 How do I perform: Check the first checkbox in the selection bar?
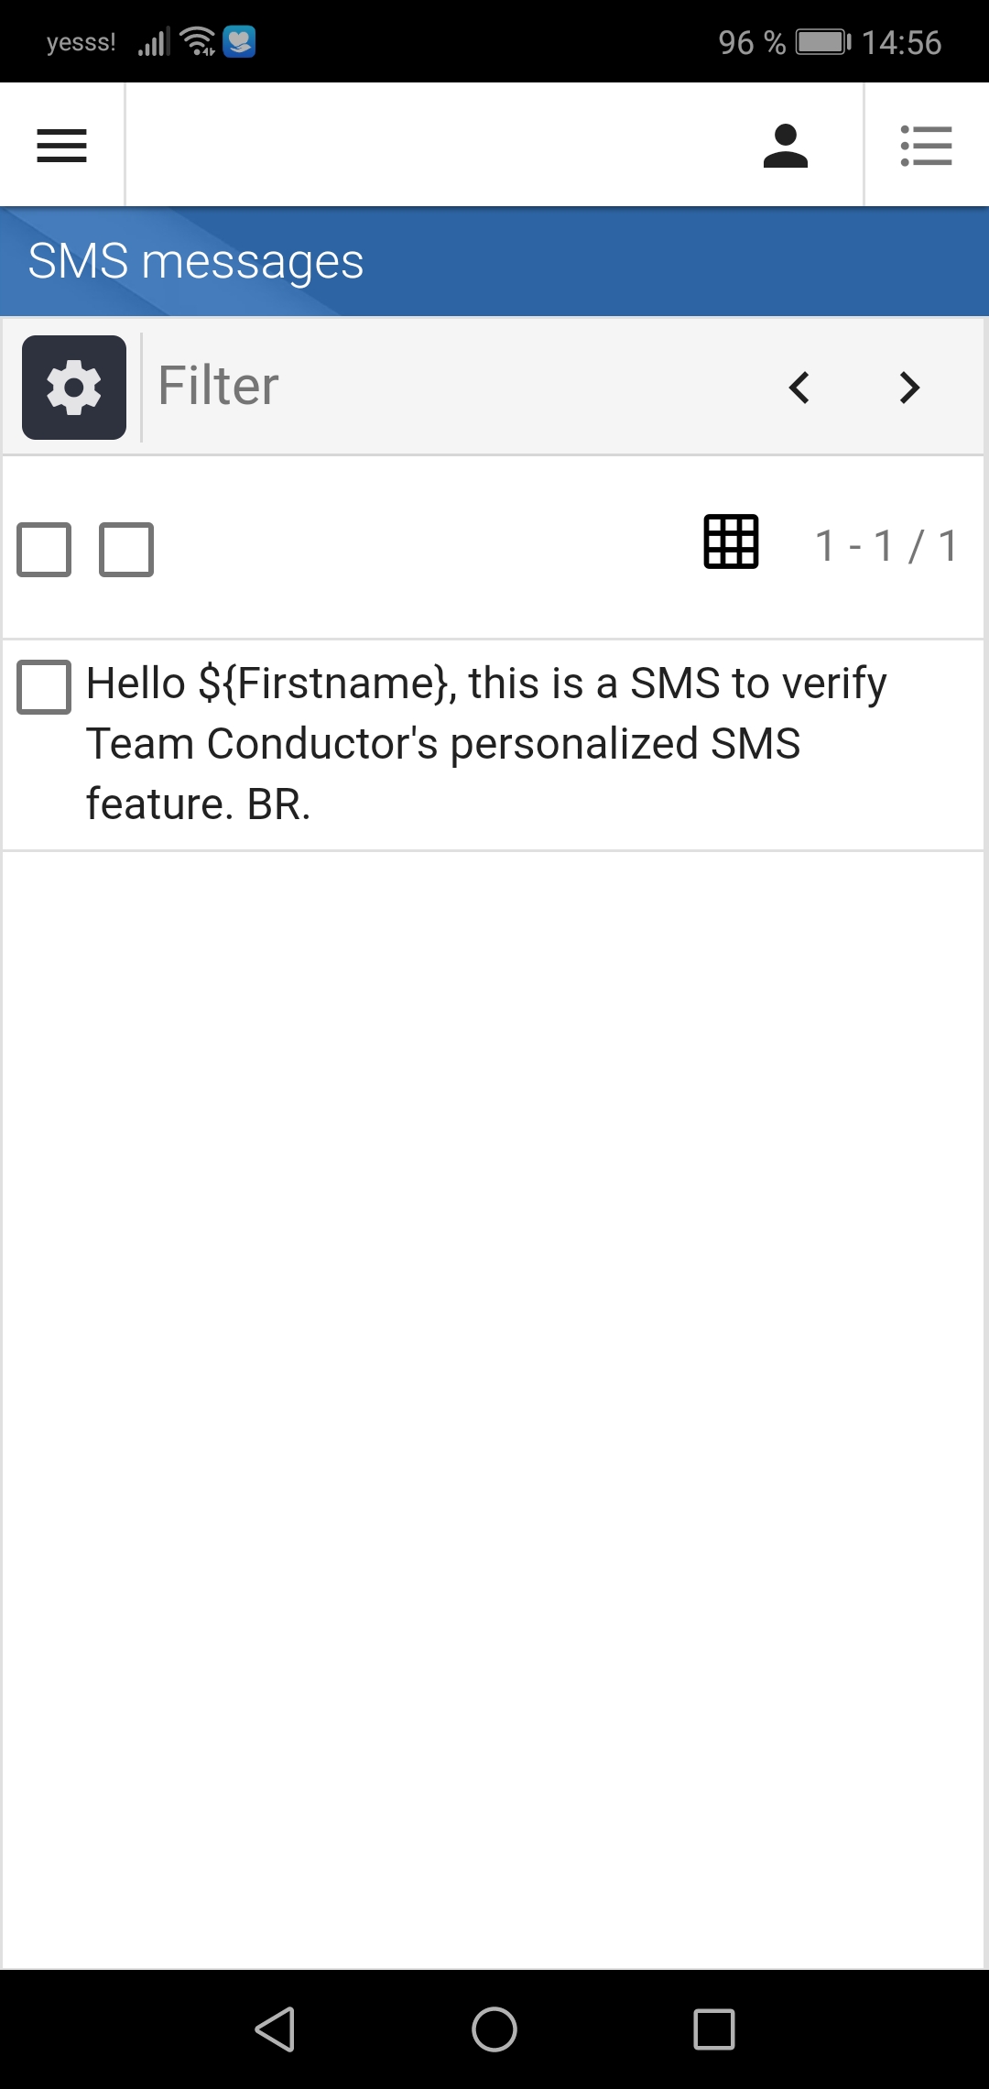click(x=43, y=549)
